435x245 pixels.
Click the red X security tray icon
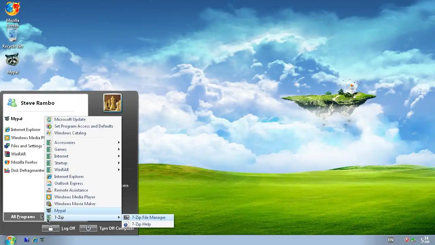click(x=406, y=240)
